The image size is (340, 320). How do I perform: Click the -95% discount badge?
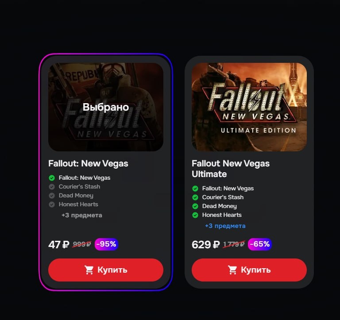point(106,244)
